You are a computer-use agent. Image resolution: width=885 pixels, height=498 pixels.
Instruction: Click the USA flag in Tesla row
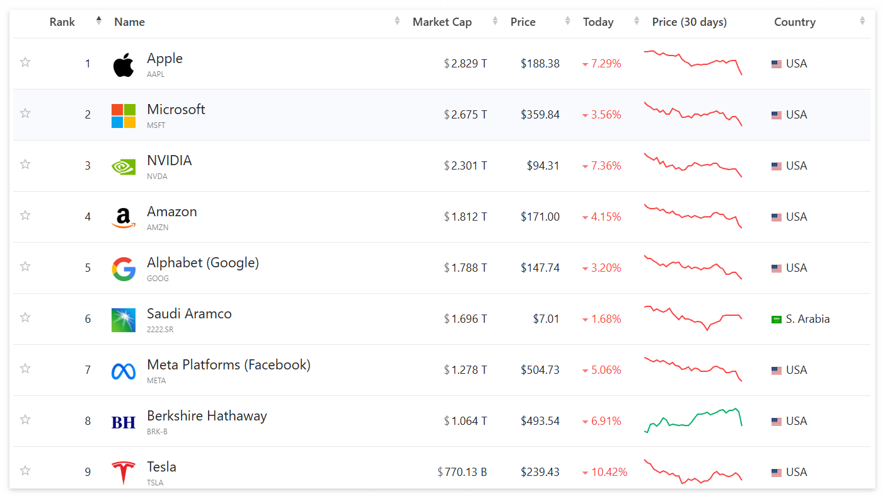click(777, 473)
